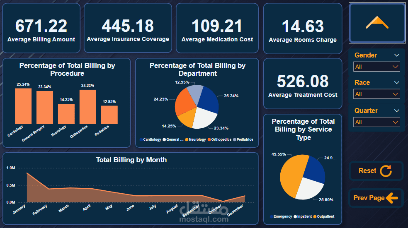The width and height of the screenshot is (408, 228).
Task: Click the February axis label
Action: coord(40,210)
